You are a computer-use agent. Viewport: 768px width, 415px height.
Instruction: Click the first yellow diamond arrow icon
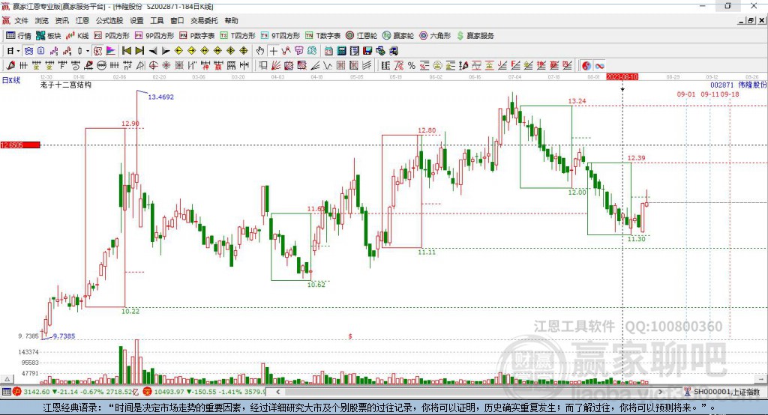pyautogui.click(x=178, y=51)
